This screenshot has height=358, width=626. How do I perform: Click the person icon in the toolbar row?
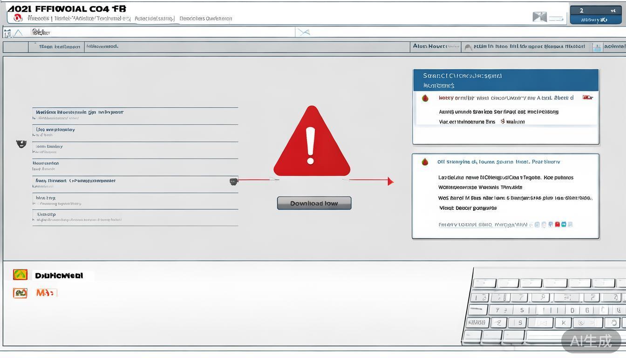pyautogui.click(x=468, y=47)
